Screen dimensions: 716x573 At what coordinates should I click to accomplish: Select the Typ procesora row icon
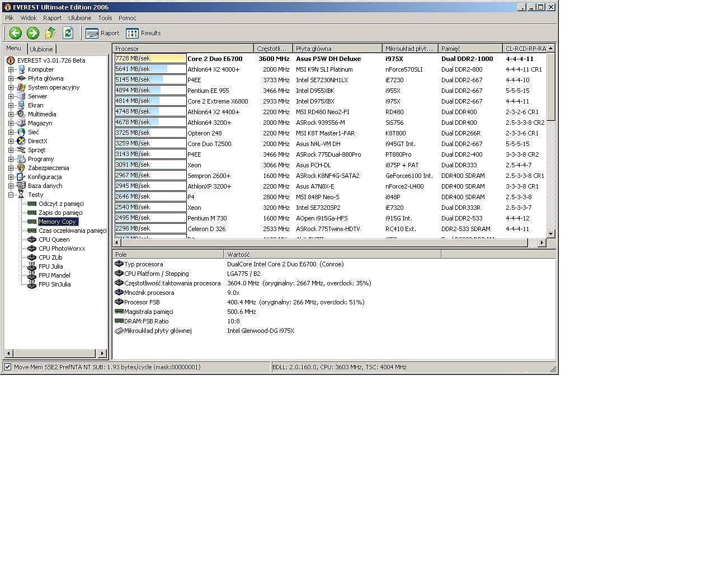(x=119, y=264)
